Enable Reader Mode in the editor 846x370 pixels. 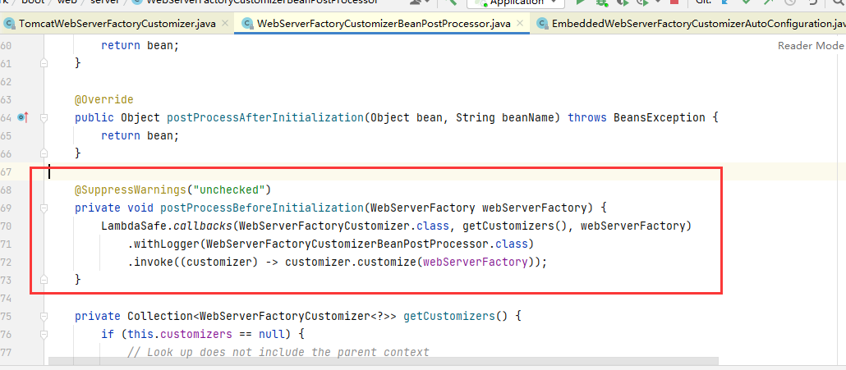point(811,46)
